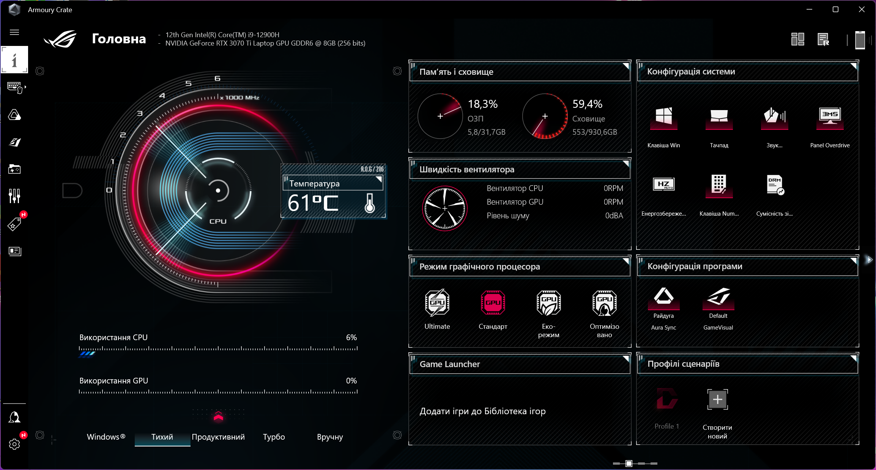This screenshot has height=470, width=876.
Task: Select the Продуктивний mode tab
Action: pos(218,437)
